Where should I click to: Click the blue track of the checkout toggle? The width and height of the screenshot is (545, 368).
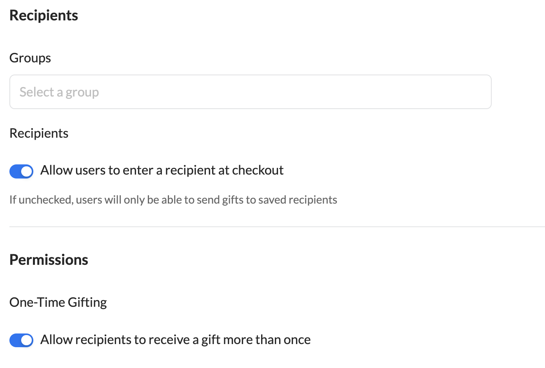click(x=16, y=171)
